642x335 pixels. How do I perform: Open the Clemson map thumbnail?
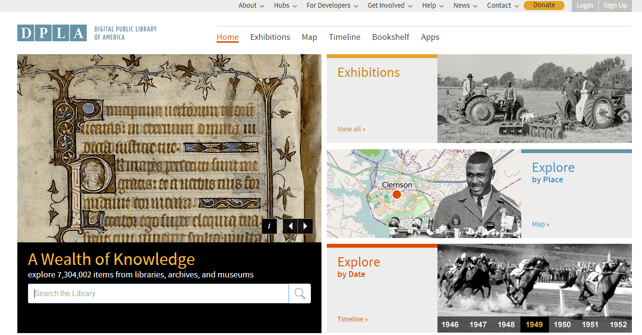(x=424, y=194)
